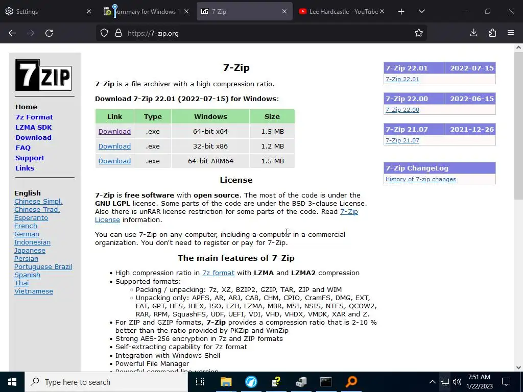The image size is (523, 392).
Task: Close the Settings tab
Action: (x=89, y=11)
